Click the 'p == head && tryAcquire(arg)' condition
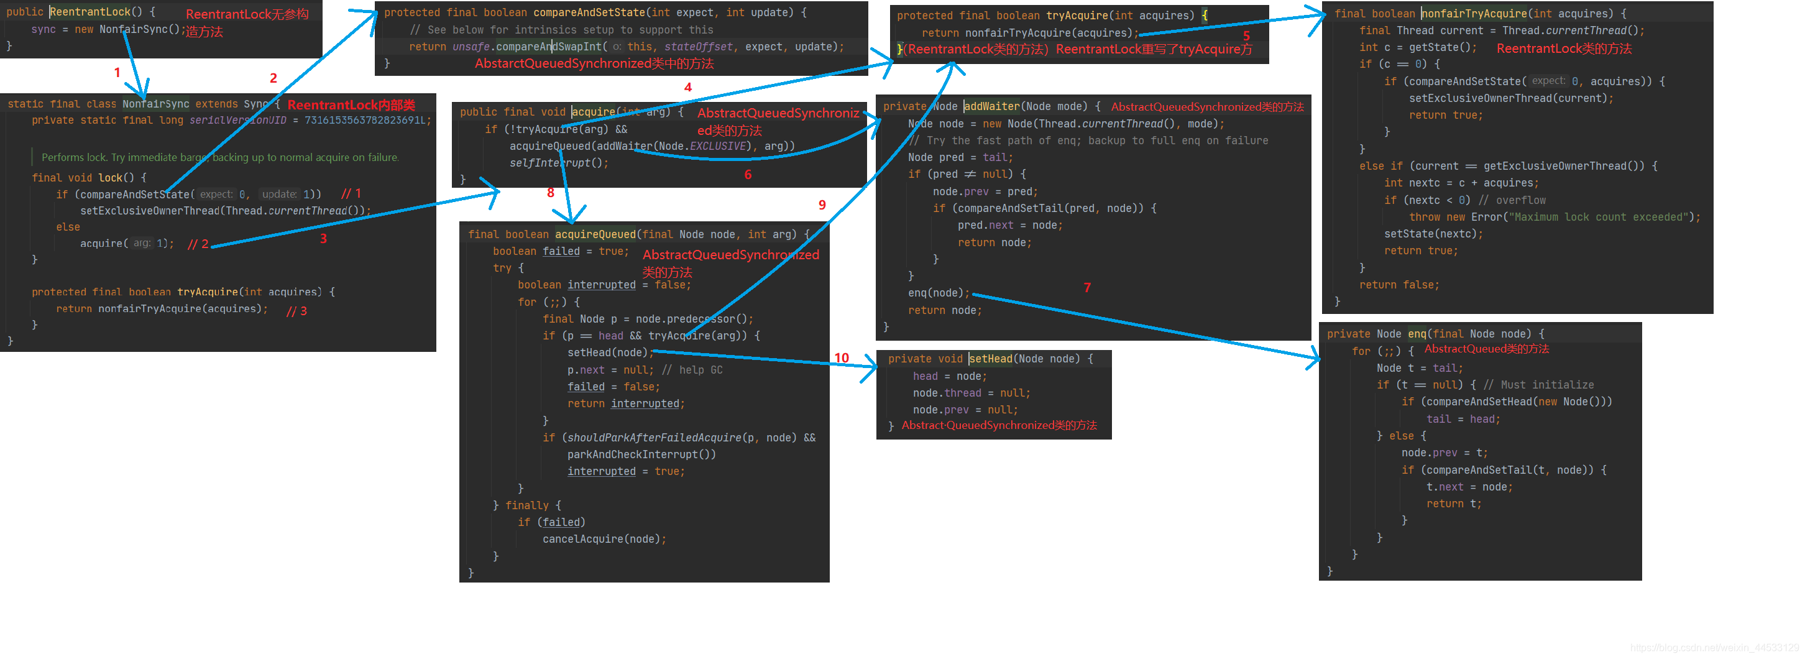1805x659 pixels. pyautogui.click(x=655, y=336)
